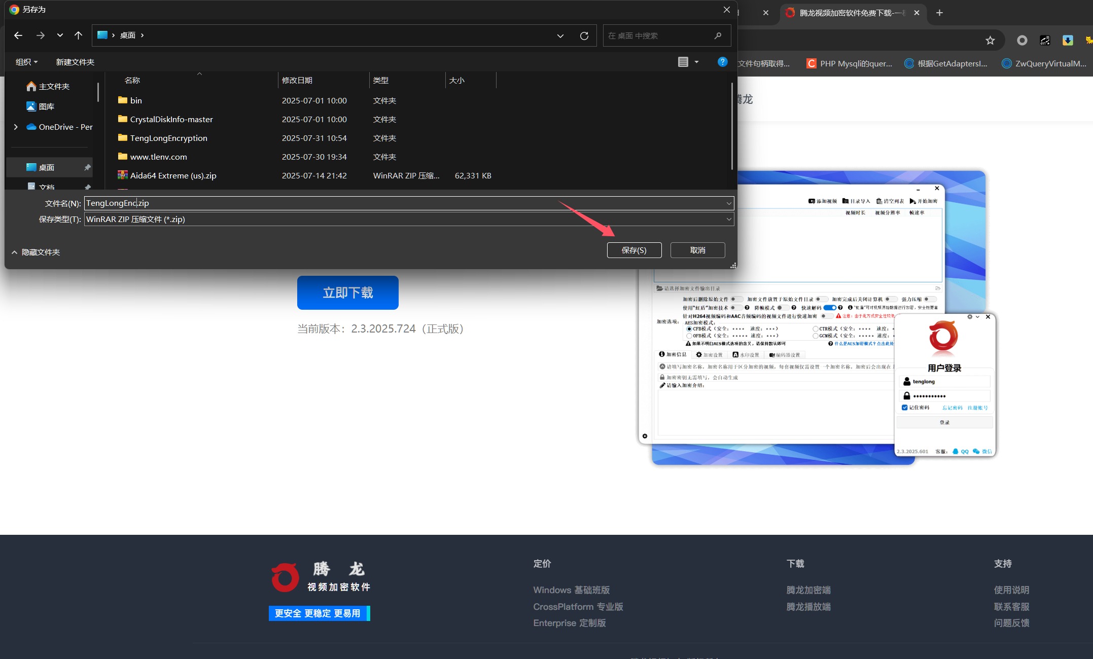Open the dialog help question-mark icon
Screen dimensions: 1093x659
click(723, 62)
